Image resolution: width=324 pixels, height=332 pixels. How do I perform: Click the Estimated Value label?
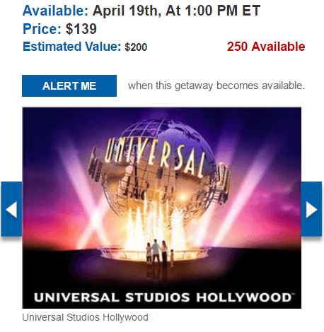tap(71, 47)
